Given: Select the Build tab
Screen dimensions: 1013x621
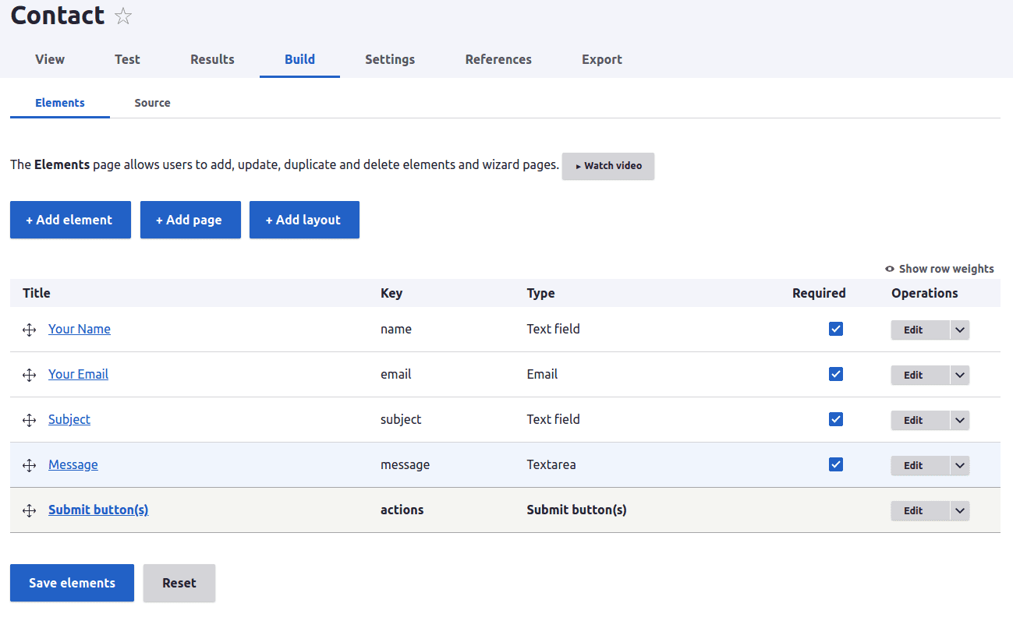Looking at the screenshot, I should 299,59.
